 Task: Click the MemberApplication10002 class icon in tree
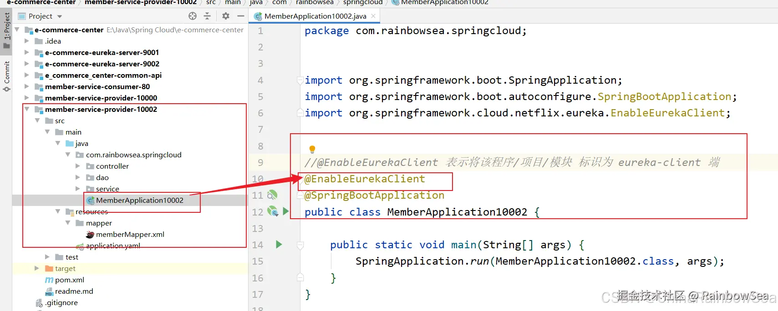point(91,201)
